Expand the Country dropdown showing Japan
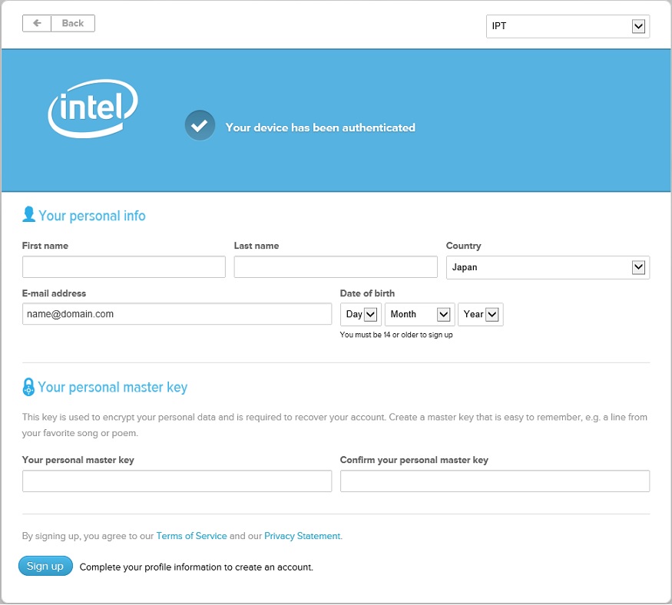 [548, 267]
